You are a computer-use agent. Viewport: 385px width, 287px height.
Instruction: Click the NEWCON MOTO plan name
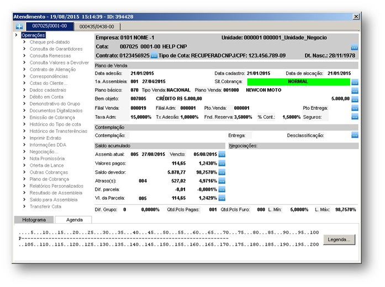tap(263, 90)
